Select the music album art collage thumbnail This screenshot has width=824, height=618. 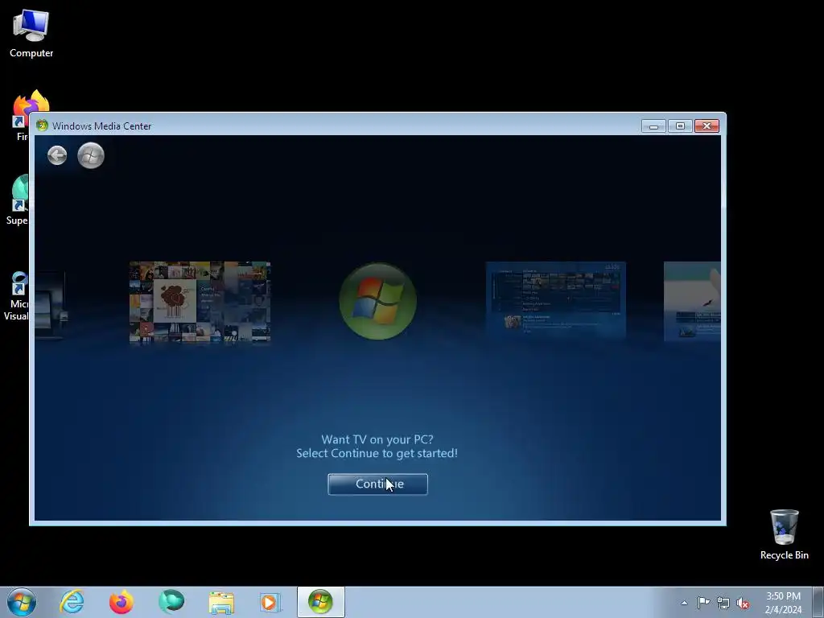(x=200, y=302)
